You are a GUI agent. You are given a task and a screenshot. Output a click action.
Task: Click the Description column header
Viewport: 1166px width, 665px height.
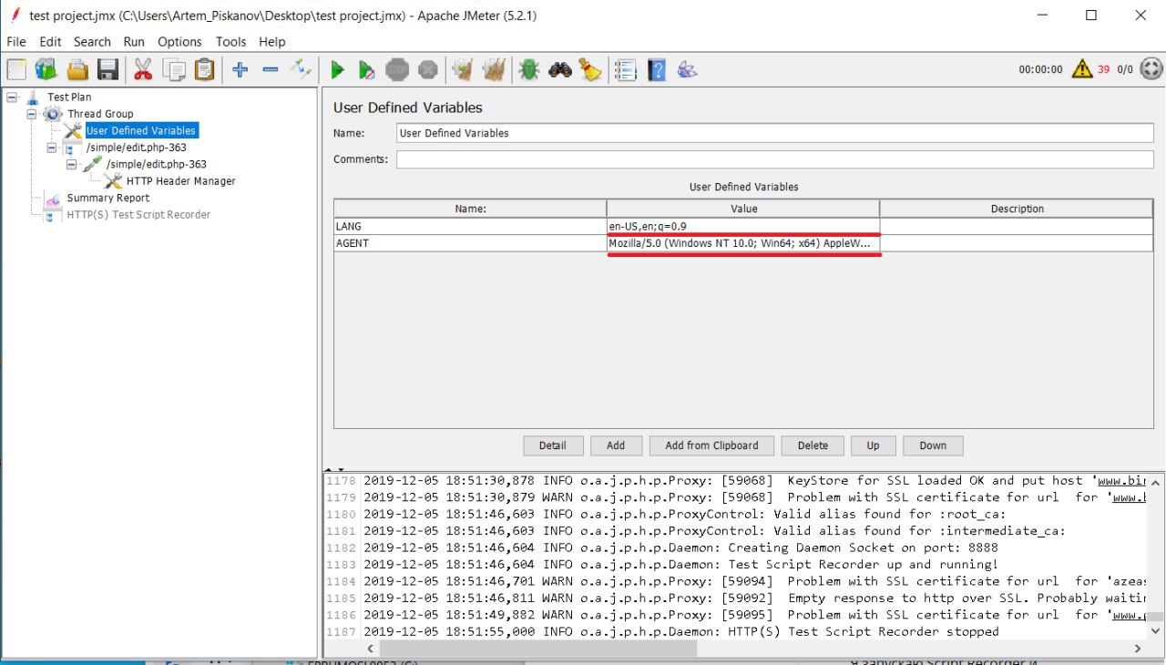[x=1017, y=209]
